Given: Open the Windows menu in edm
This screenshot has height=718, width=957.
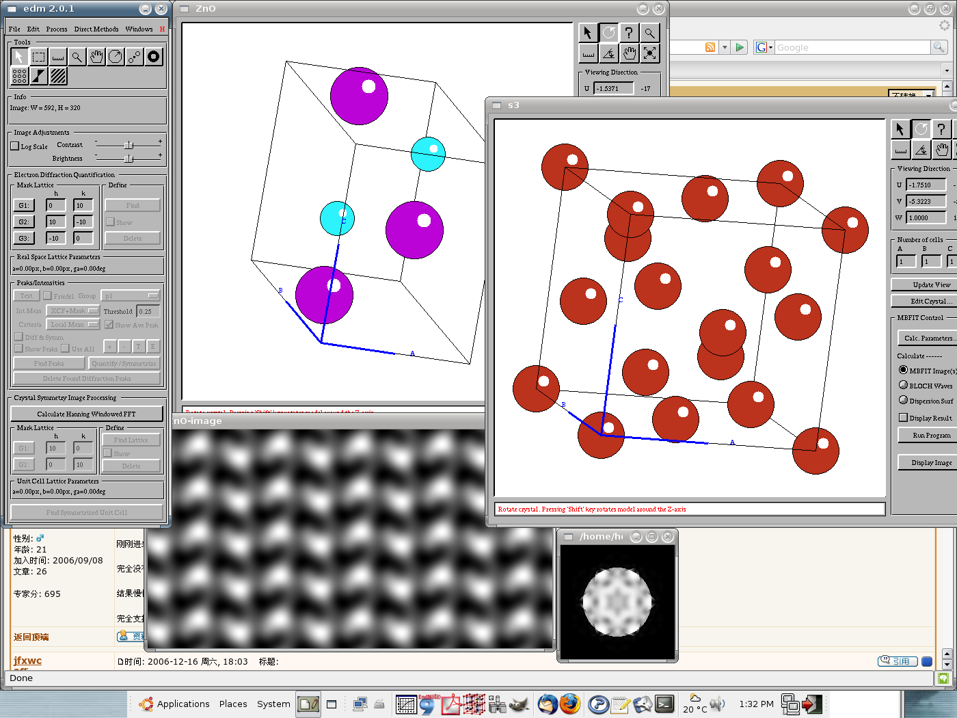Looking at the screenshot, I should tap(139, 29).
